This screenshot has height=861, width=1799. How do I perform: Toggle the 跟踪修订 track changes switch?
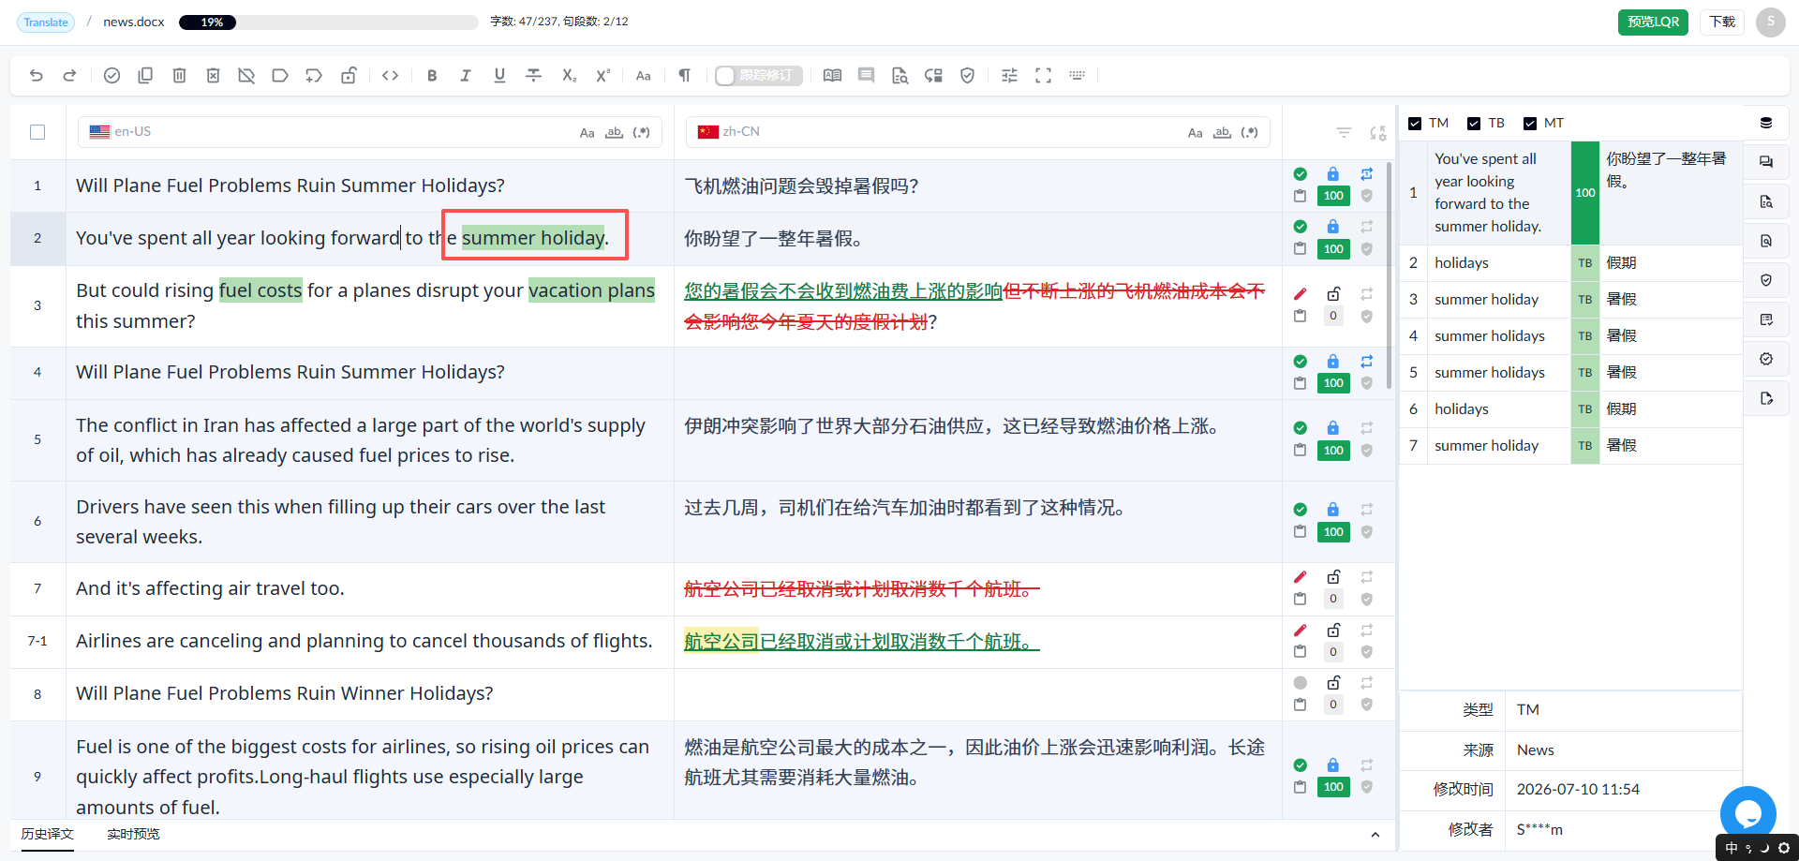tap(758, 76)
